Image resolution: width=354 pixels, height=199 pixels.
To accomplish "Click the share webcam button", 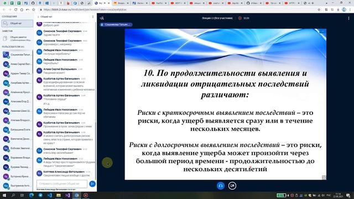I will (x=232, y=186).
